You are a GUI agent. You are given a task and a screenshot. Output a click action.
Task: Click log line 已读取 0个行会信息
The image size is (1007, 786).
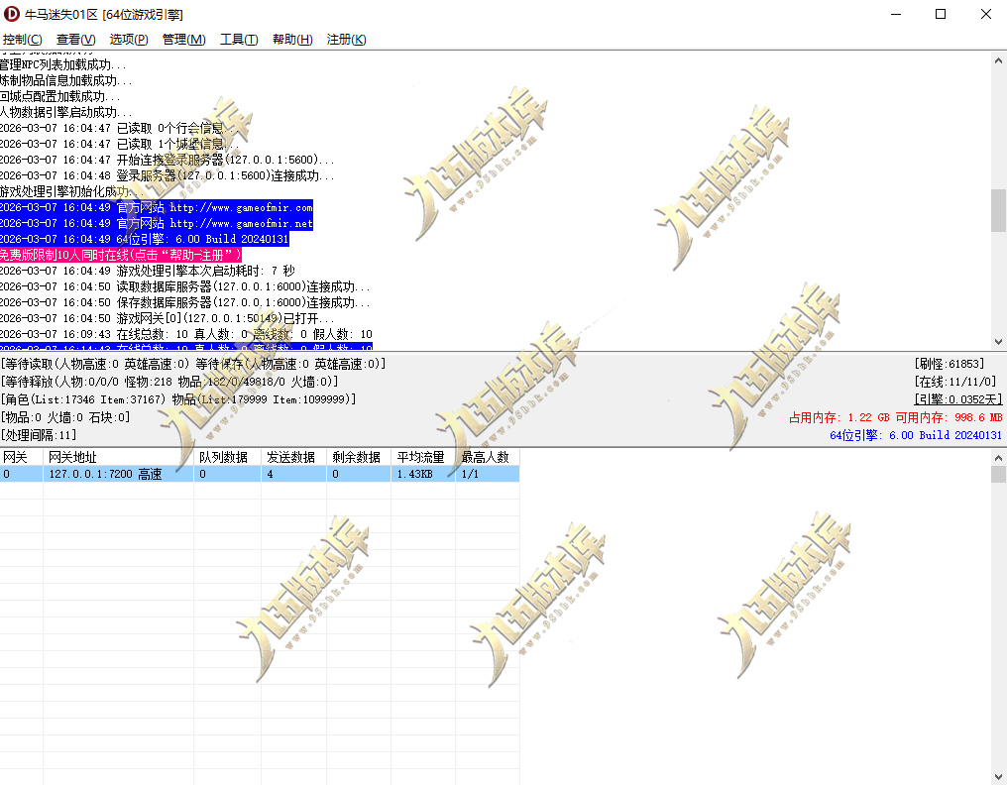click(120, 129)
